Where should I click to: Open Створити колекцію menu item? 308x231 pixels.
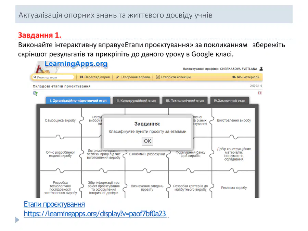coord(174,77)
